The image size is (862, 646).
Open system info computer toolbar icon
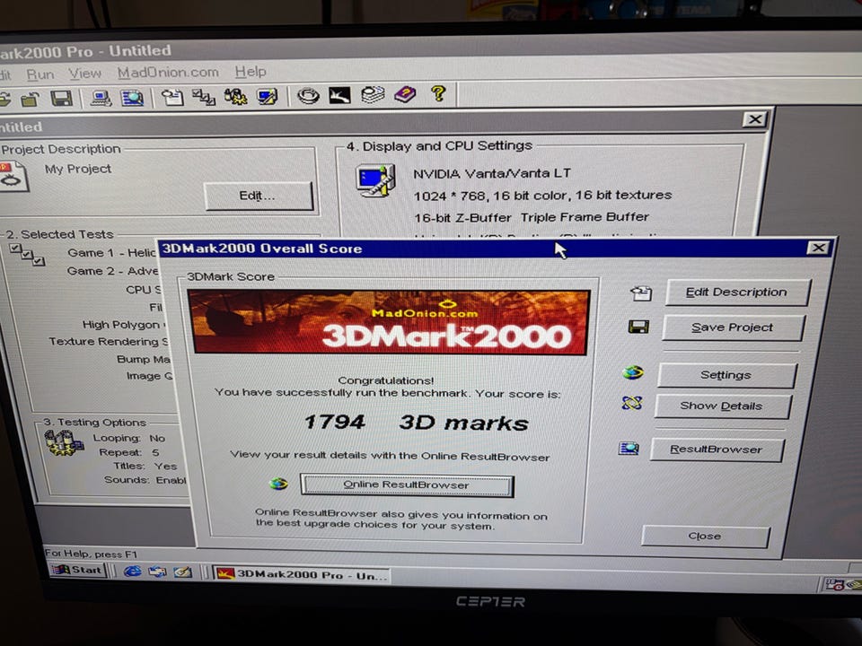(101, 99)
